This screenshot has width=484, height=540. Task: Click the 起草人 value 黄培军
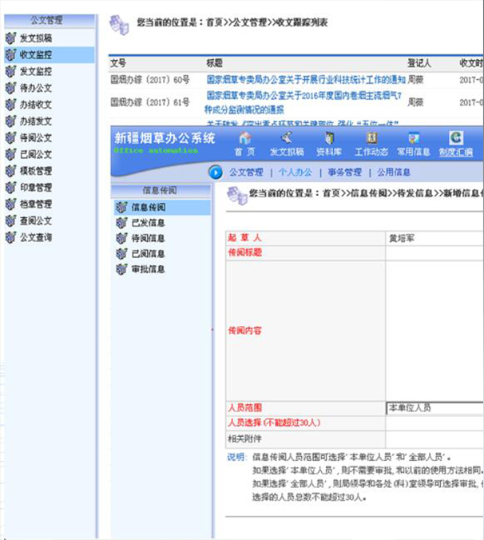point(402,238)
